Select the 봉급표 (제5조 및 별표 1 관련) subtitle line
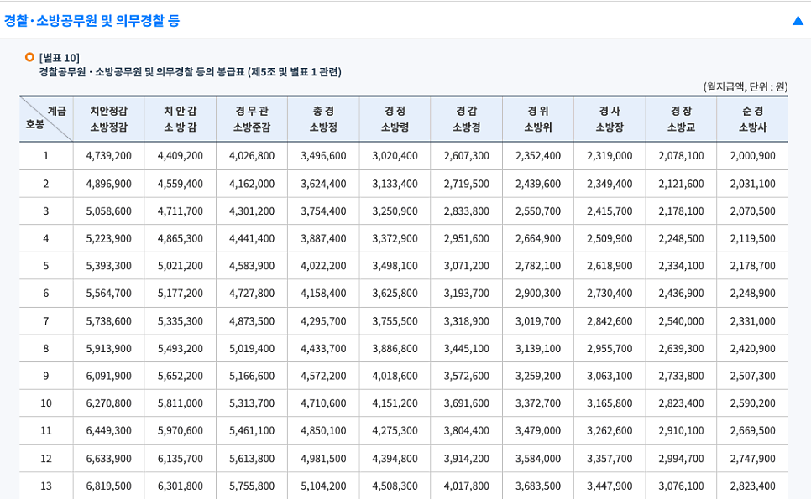The image size is (811, 499). [191, 72]
